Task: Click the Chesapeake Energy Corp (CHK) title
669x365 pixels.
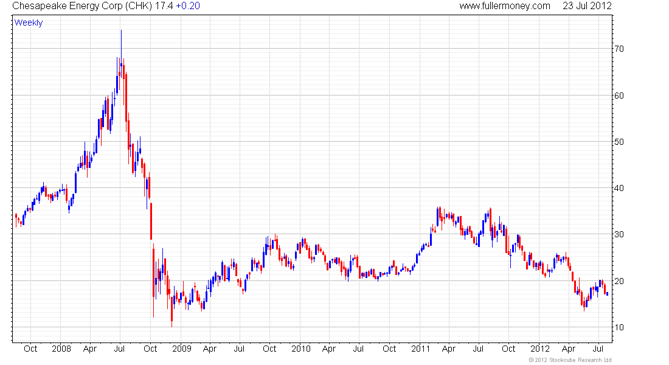Action: click(82, 6)
